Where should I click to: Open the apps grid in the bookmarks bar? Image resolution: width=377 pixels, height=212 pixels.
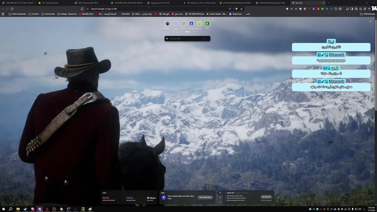tap(3, 14)
